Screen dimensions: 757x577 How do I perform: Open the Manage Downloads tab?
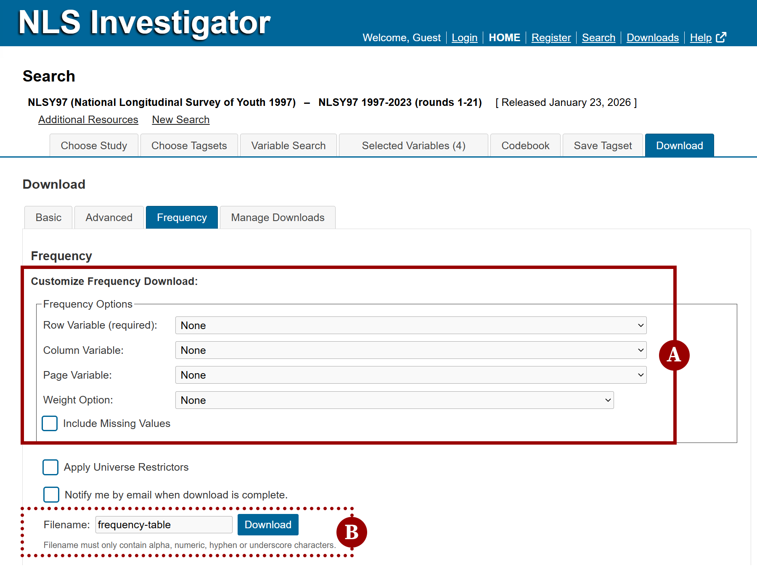click(x=278, y=217)
